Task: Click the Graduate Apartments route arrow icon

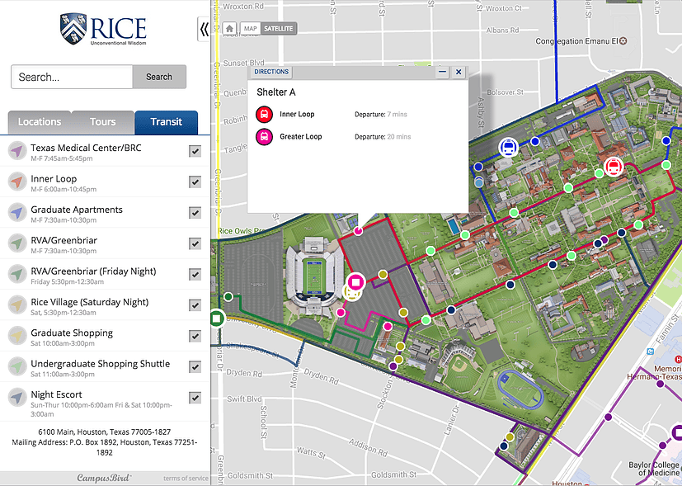Action: [17, 213]
